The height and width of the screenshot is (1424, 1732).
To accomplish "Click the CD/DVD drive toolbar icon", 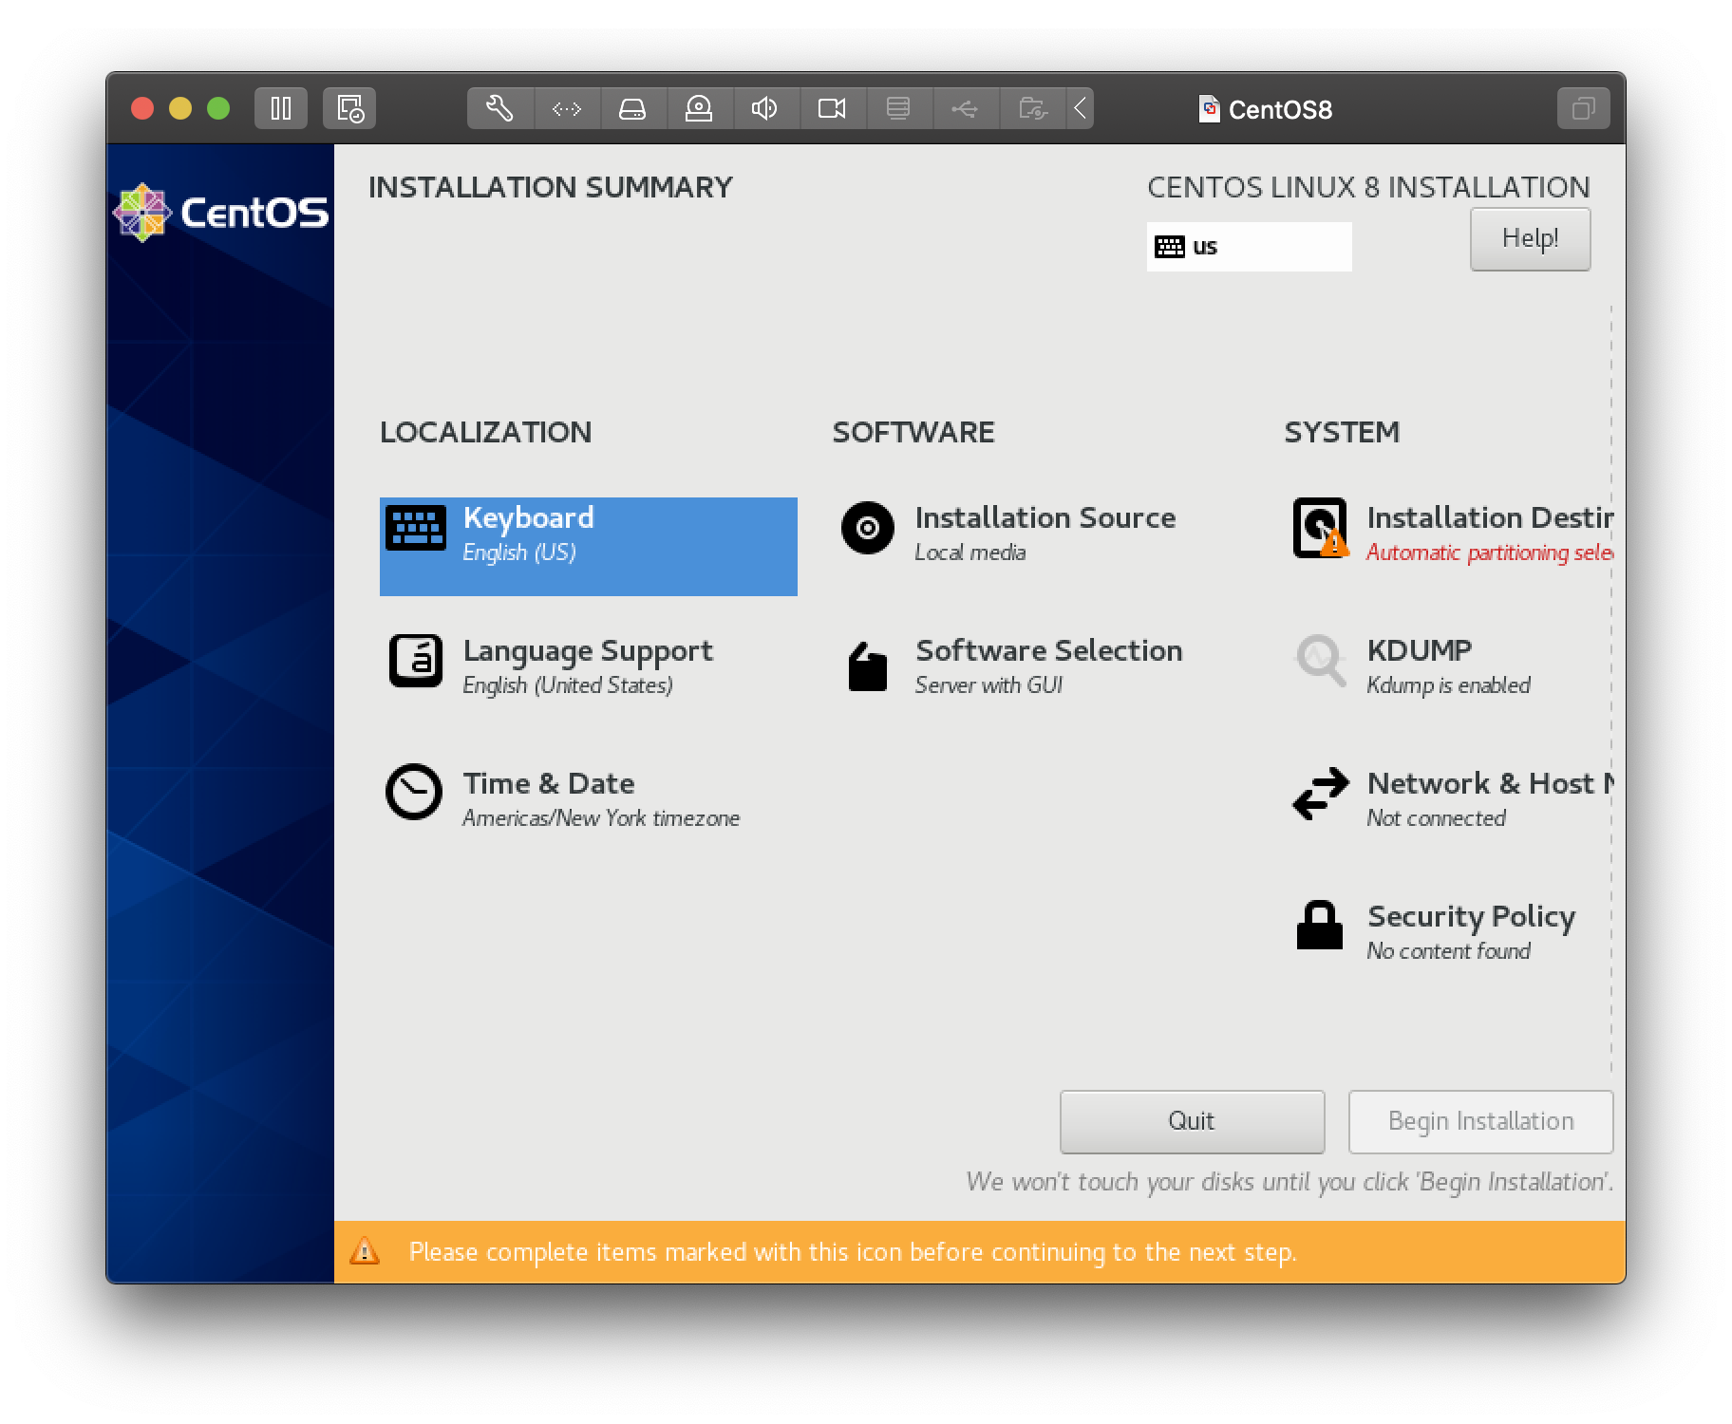I will click(699, 108).
